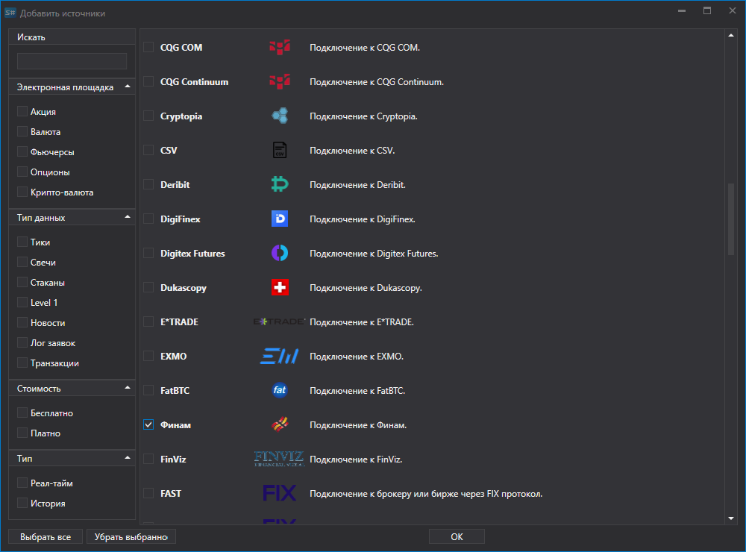746x552 pixels.
Task: Enable the Бесплатно cost checkbox
Action: (22, 413)
